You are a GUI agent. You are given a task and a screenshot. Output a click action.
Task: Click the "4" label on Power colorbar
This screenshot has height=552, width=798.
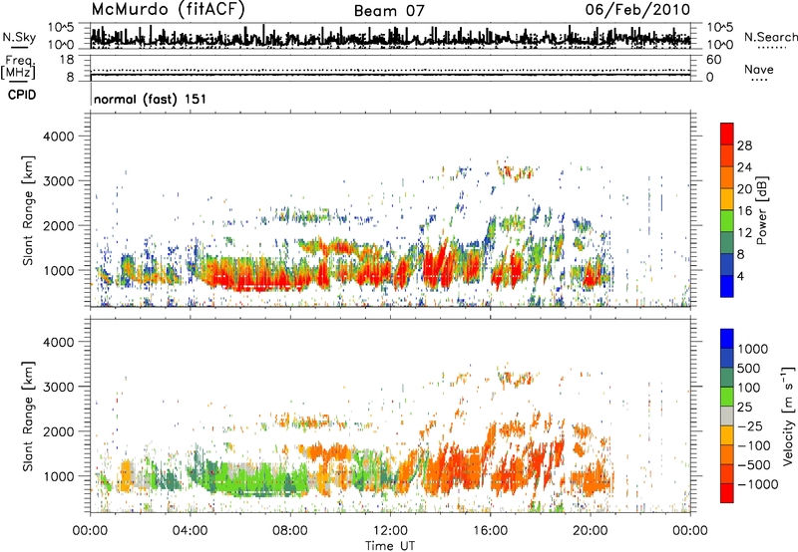(x=740, y=276)
